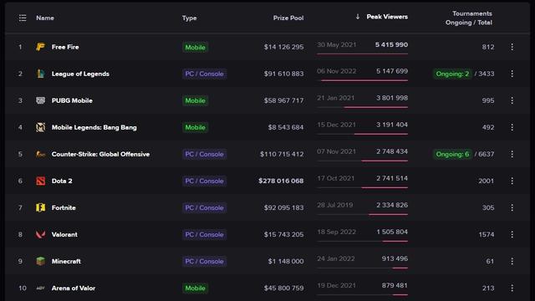This screenshot has width=535, height=301.
Task: Open three-dot menu for Free Fire row
Action: [x=512, y=47]
